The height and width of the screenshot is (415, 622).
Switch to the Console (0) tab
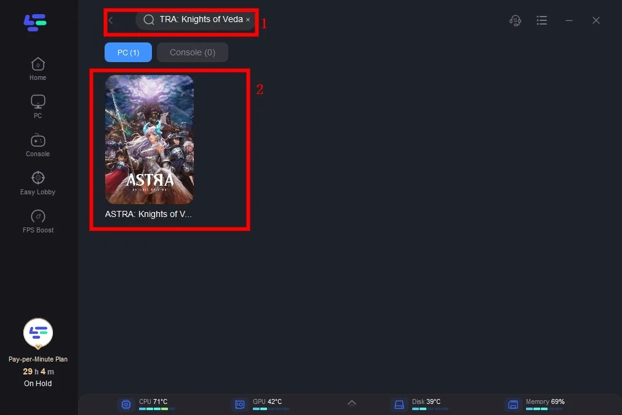(x=192, y=52)
